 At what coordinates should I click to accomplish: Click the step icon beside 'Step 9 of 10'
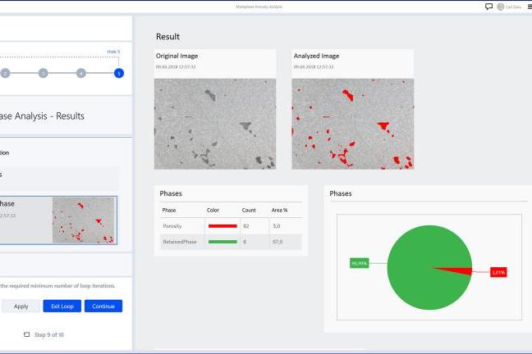[x=26, y=334]
